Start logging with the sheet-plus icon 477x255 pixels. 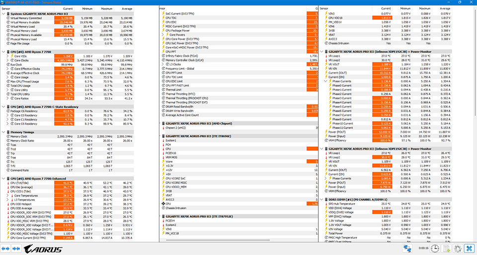446,248
